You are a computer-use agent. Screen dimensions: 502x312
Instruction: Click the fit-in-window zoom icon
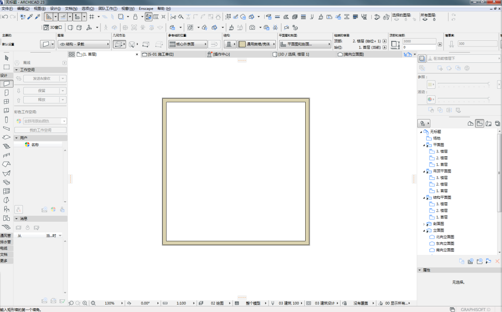93,303
